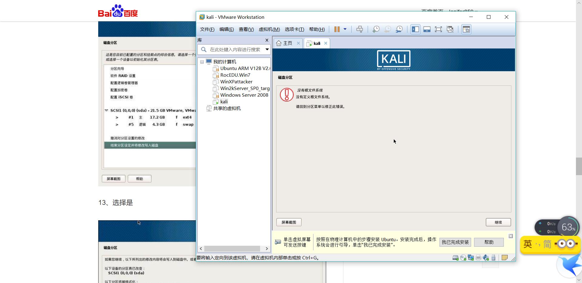Toggle the thumbnail bar icon
The width and height of the screenshot is (582, 283).
pyautogui.click(x=427, y=29)
